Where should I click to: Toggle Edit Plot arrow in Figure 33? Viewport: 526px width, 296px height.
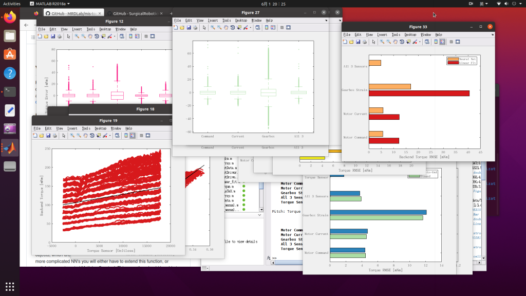point(374,42)
